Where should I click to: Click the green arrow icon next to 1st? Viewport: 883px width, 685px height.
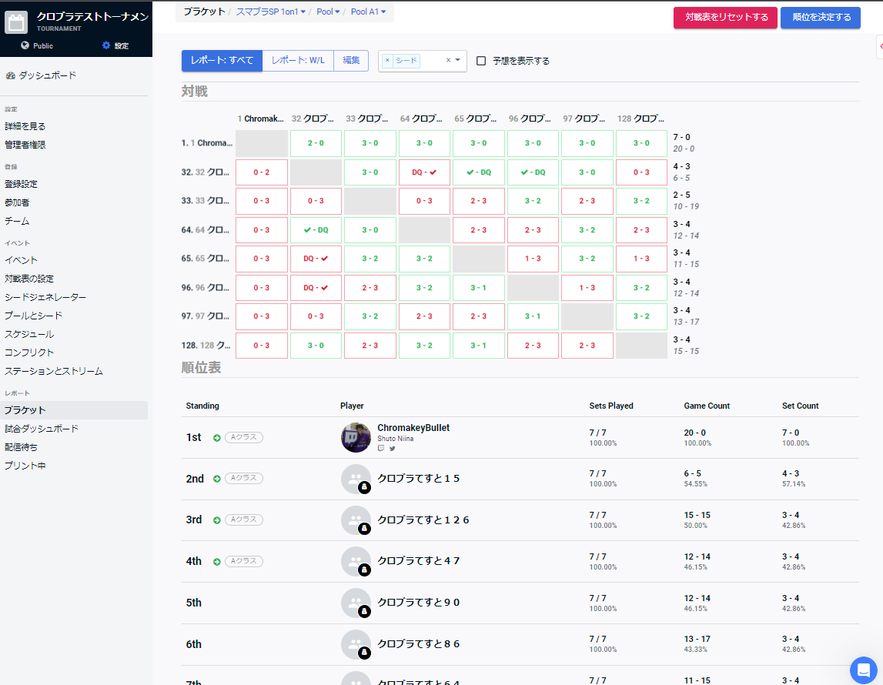coord(217,438)
